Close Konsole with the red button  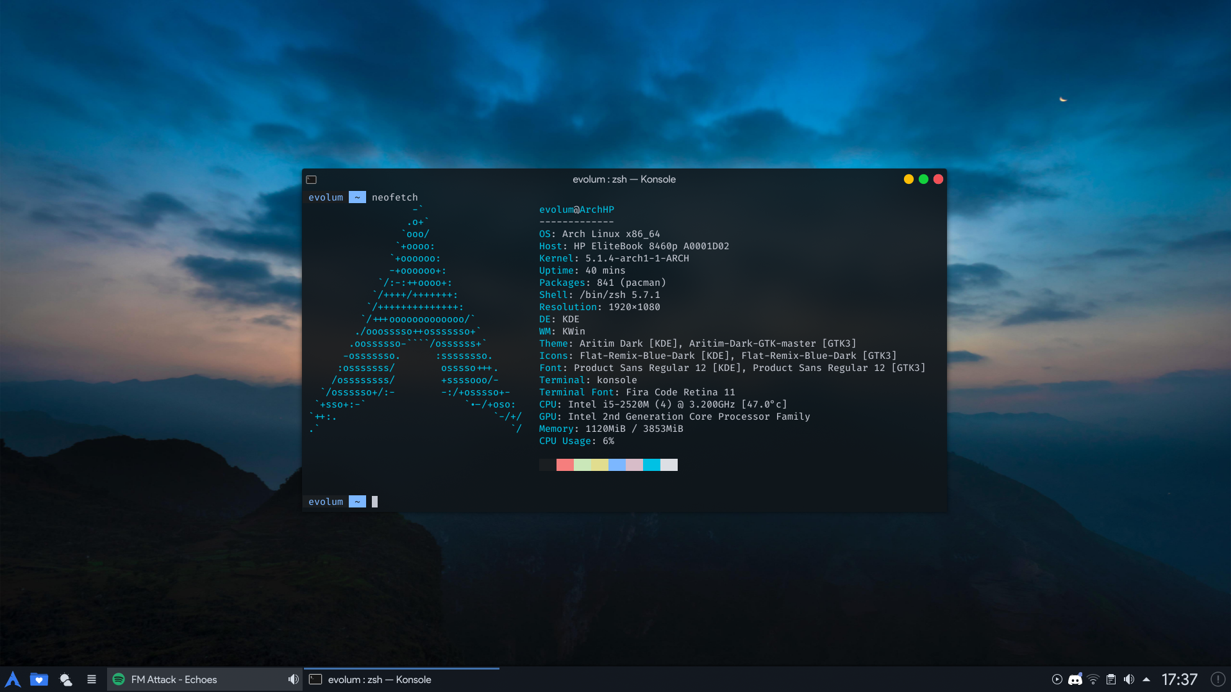[938, 179]
